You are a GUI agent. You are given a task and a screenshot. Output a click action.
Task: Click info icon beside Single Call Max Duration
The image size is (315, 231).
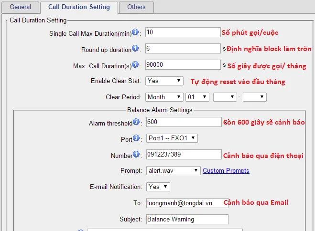[135, 32]
